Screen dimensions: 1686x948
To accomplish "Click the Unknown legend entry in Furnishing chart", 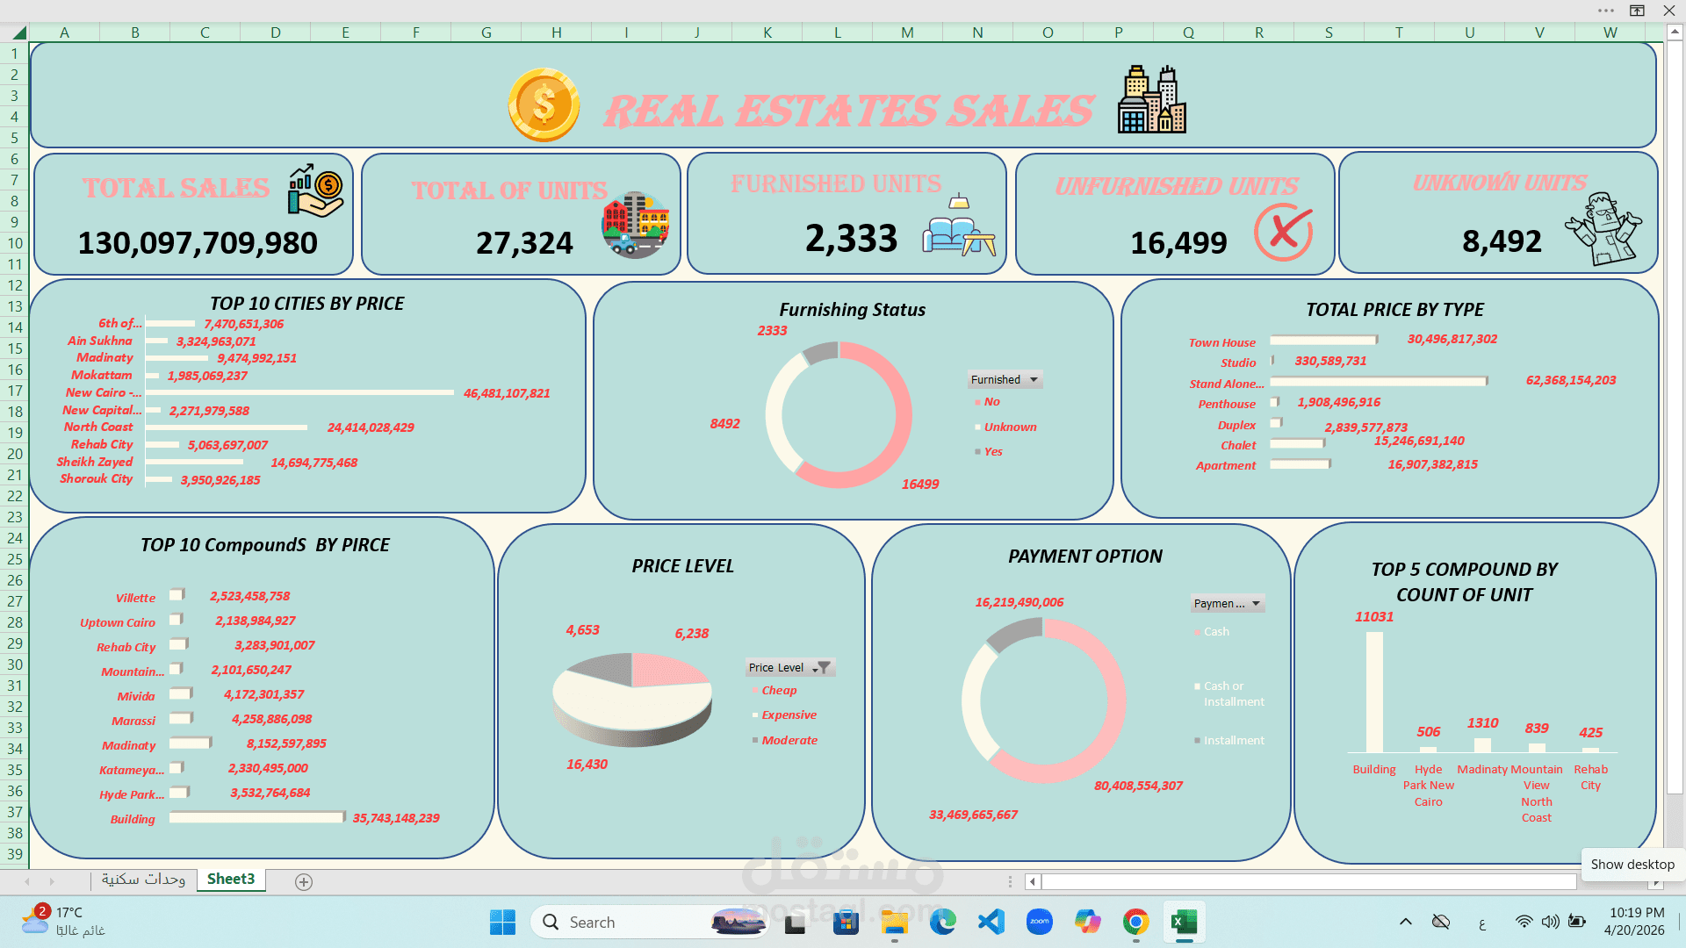I will pyautogui.click(x=1005, y=427).
